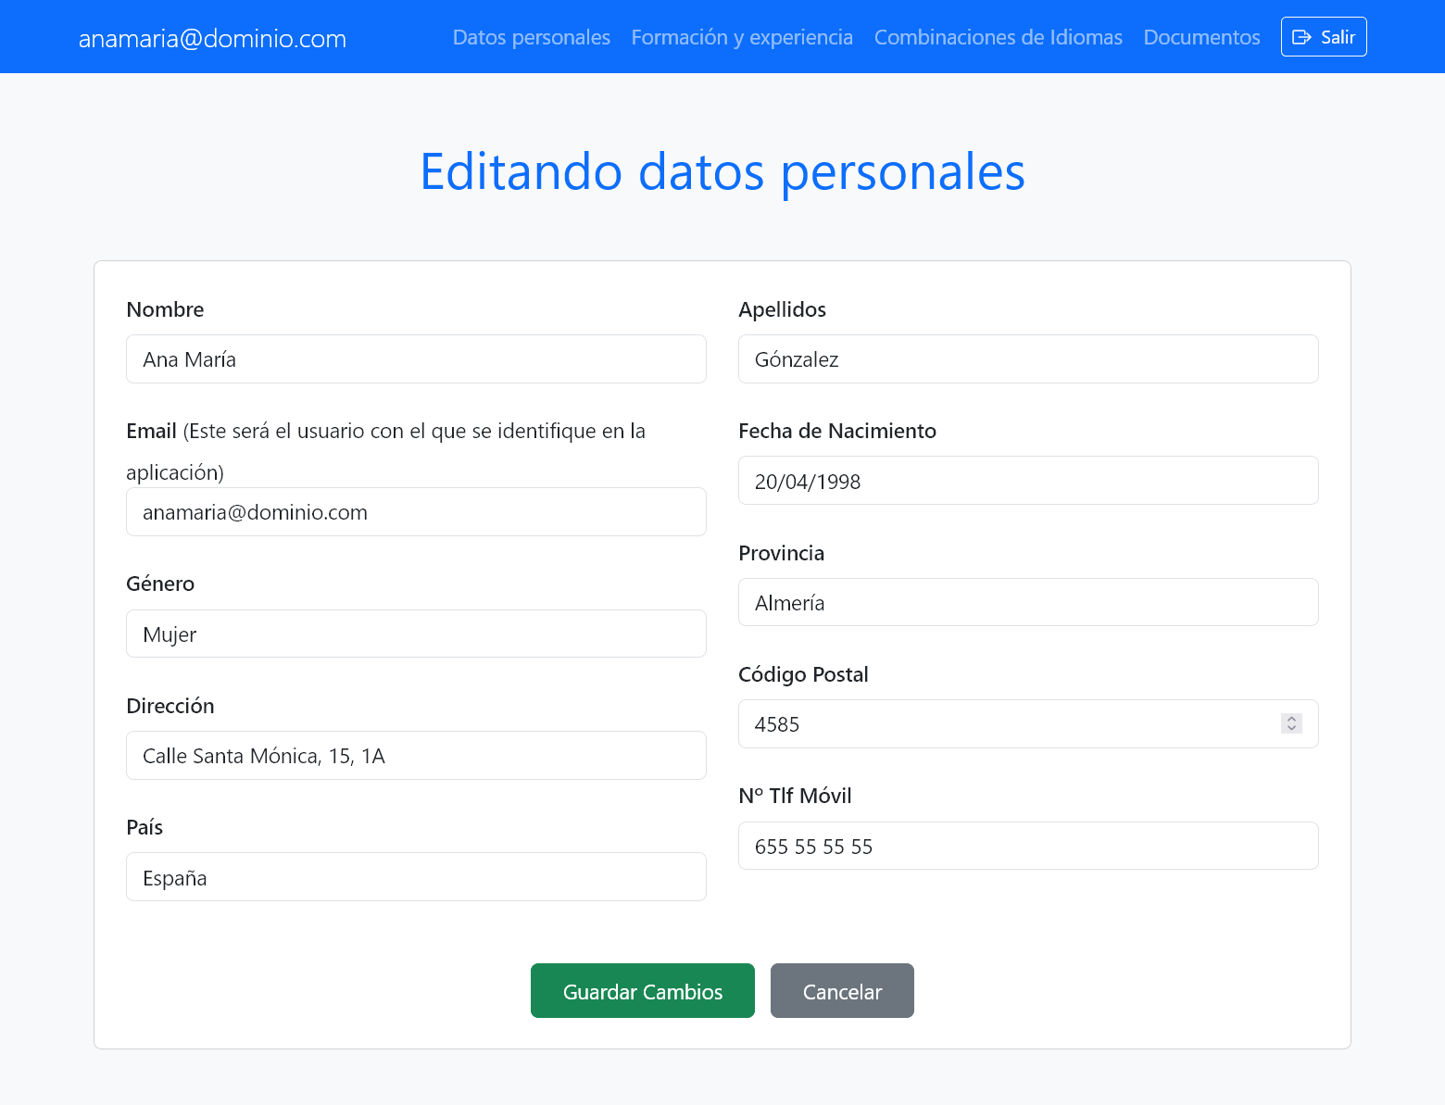The image size is (1445, 1105).
Task: Navigate to the Documentos section
Action: pos(1201,37)
